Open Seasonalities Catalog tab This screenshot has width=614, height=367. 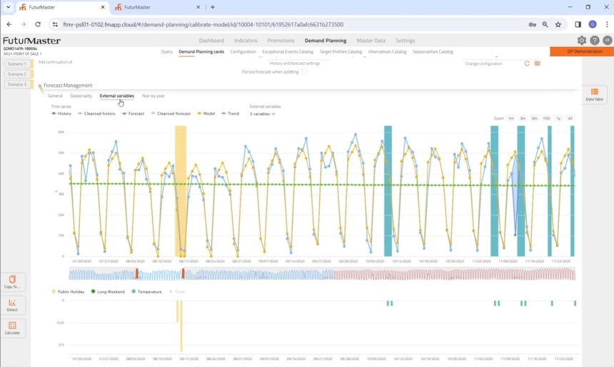pos(433,51)
